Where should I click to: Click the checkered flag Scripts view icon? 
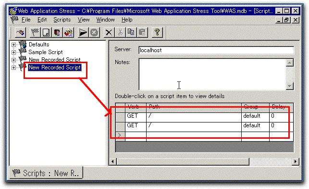(35, 33)
